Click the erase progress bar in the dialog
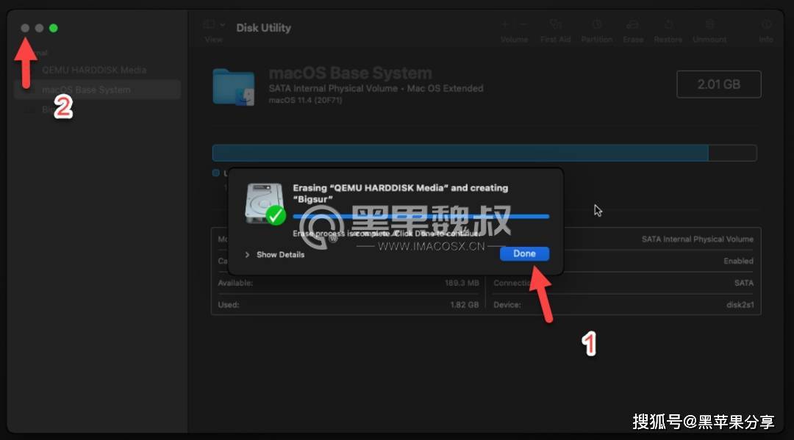This screenshot has height=440, width=794. pyautogui.click(x=421, y=217)
